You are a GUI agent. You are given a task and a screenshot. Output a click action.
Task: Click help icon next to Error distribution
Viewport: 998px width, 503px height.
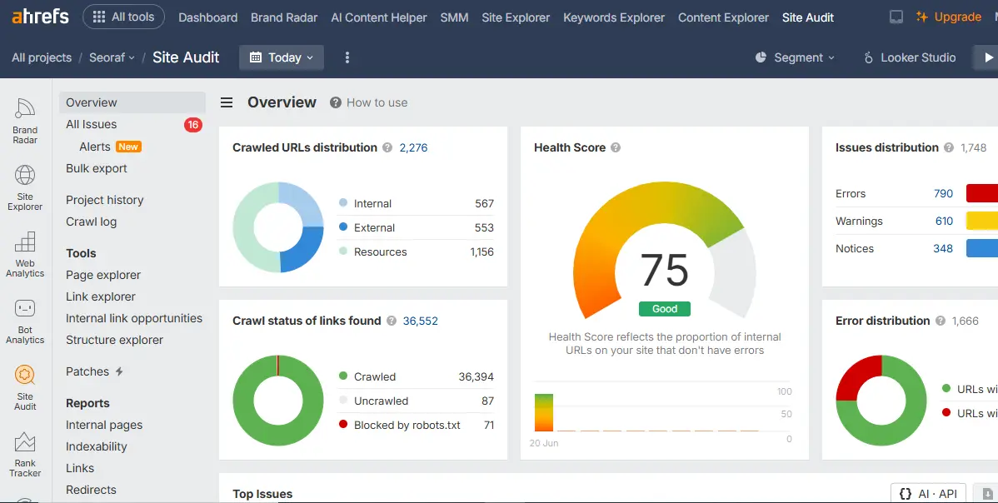(x=941, y=321)
